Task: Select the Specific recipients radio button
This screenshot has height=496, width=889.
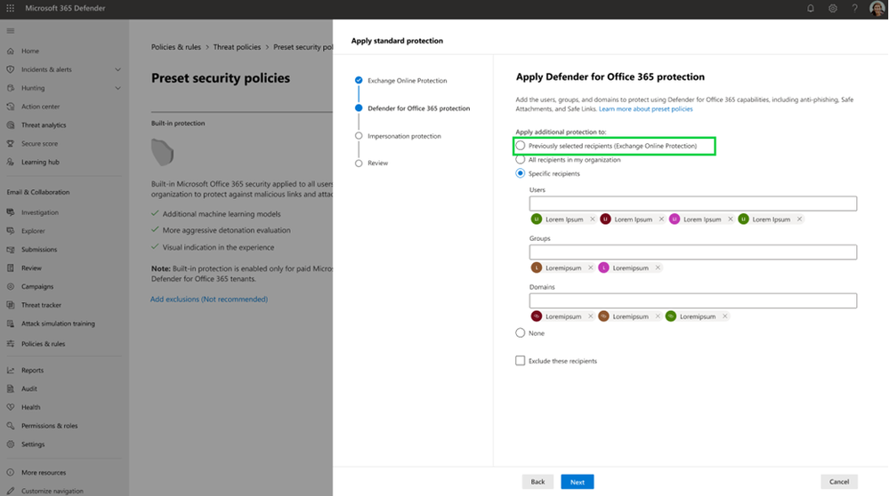Action: [x=520, y=173]
